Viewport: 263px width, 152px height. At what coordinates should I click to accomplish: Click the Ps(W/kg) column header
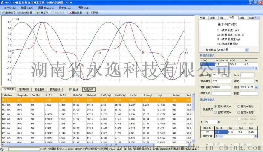[x=107, y=95]
